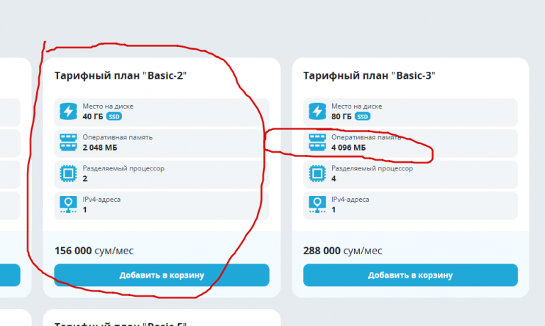Viewport: 545px width, 326px height.
Task: Select the 2 048 МБ memory value
Action: click(100, 148)
